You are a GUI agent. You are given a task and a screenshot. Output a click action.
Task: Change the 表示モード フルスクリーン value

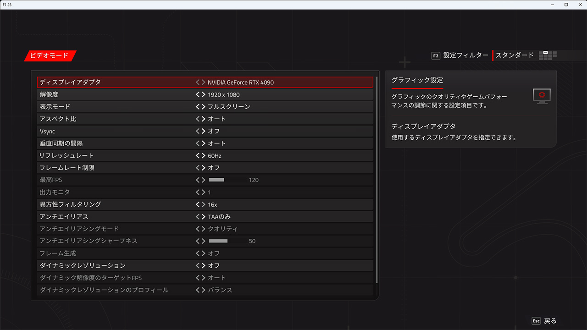pyautogui.click(x=229, y=107)
